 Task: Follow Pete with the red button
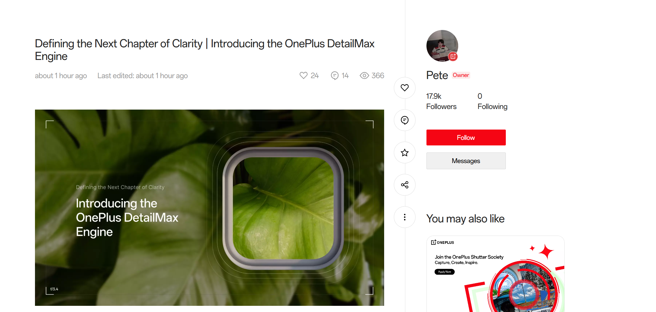(x=466, y=137)
